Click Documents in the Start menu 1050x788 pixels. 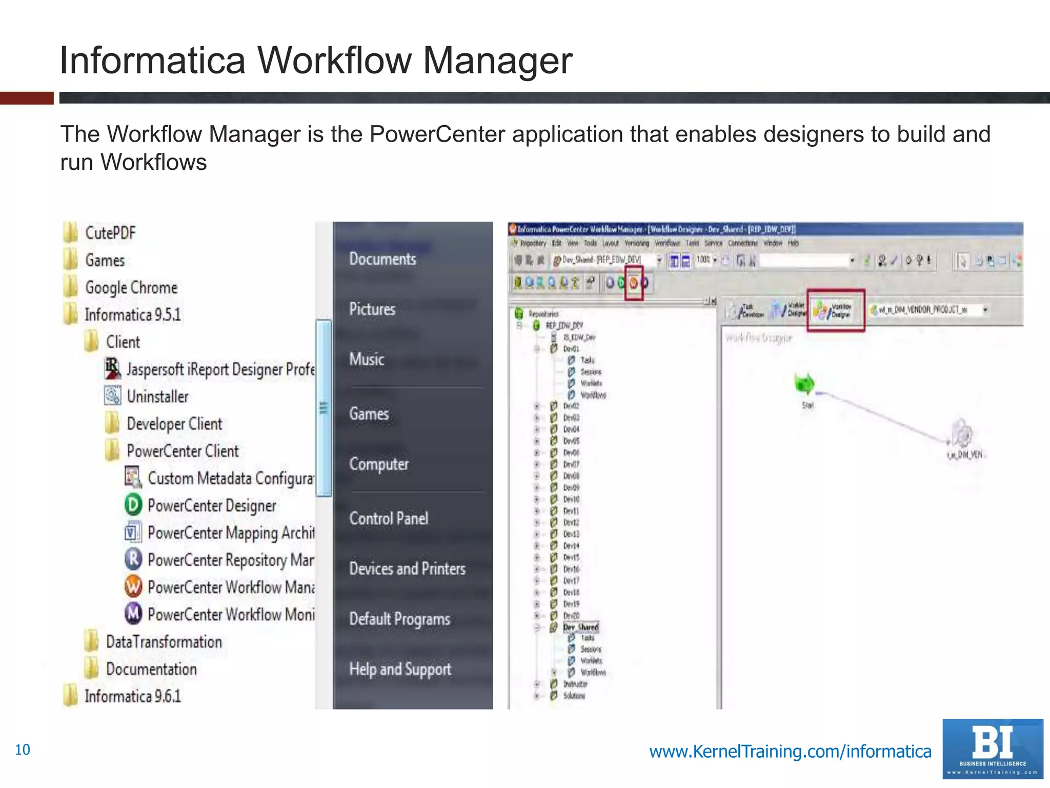coord(382,259)
